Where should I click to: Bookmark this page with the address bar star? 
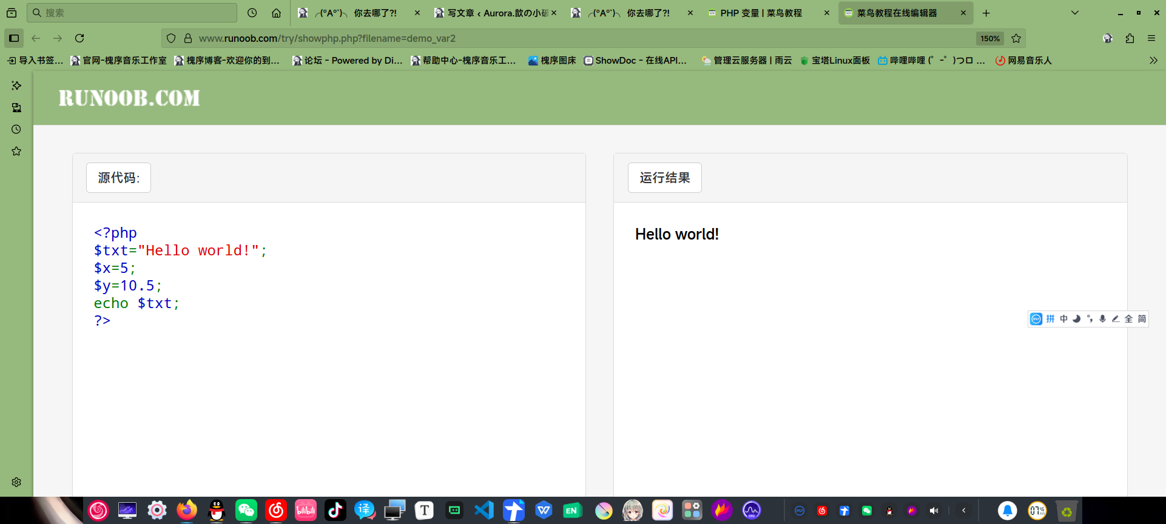(x=1016, y=38)
